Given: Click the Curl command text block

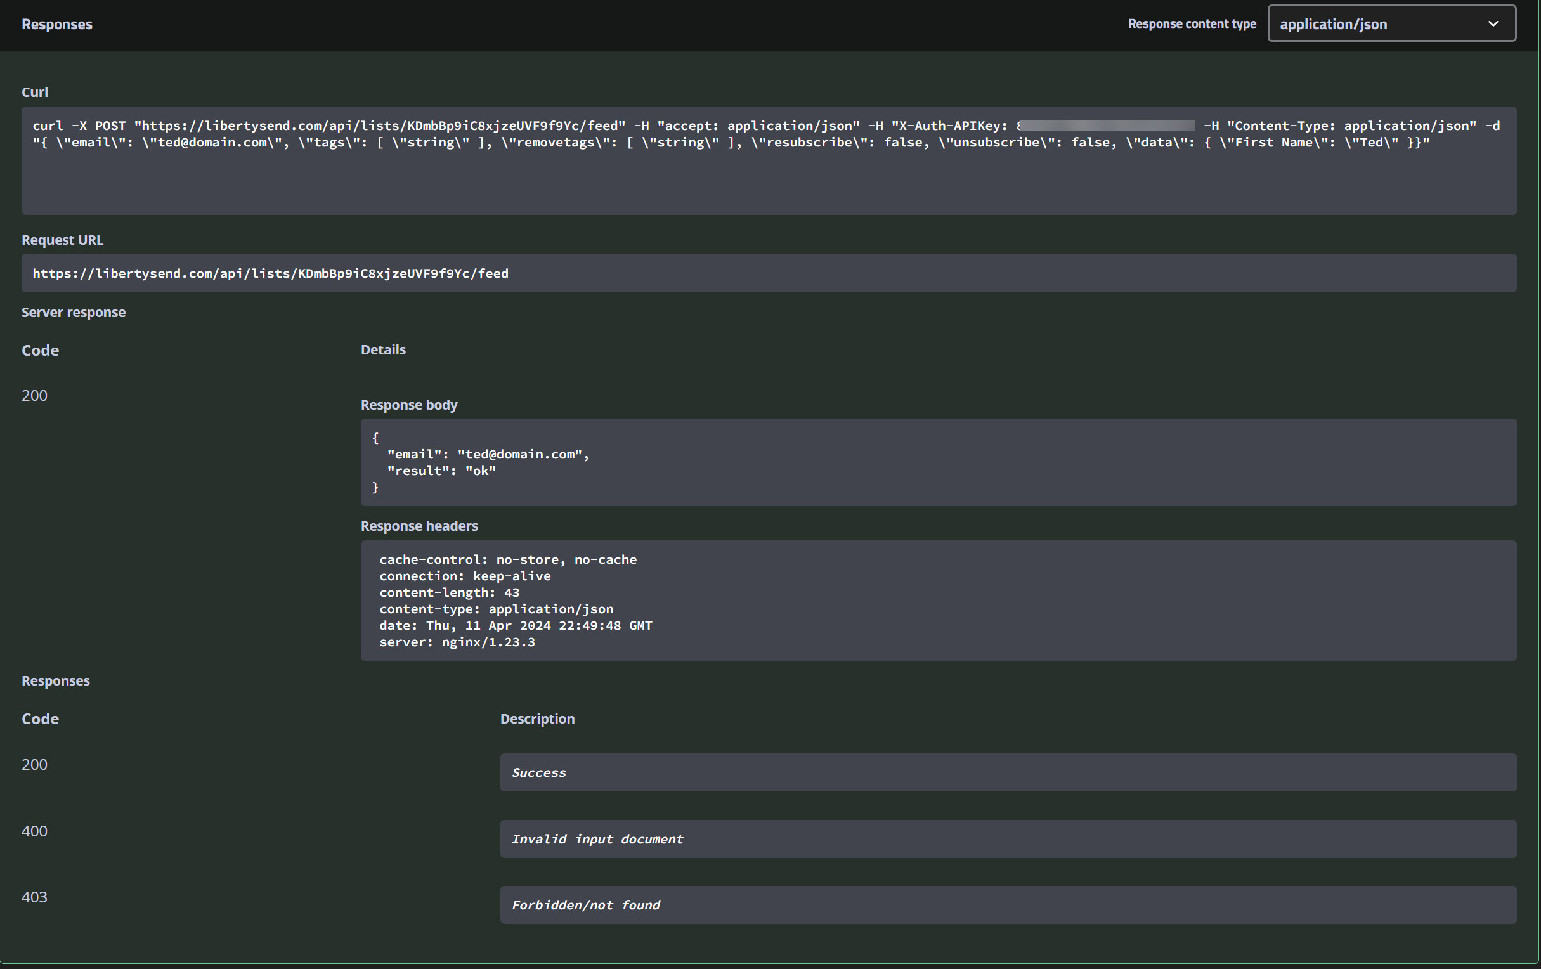Looking at the screenshot, I should click(769, 160).
